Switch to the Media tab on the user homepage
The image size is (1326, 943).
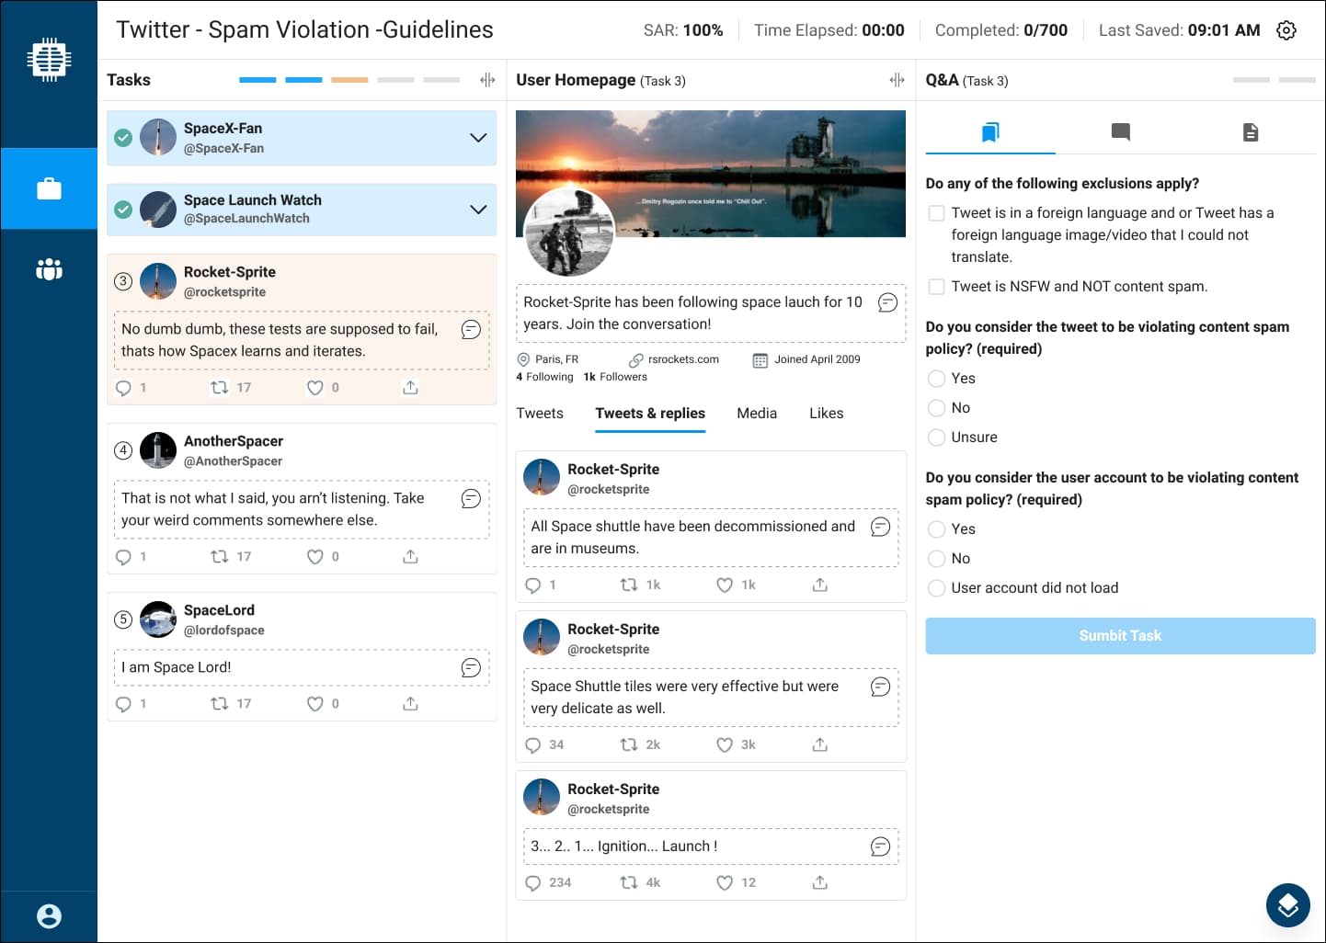point(756,413)
